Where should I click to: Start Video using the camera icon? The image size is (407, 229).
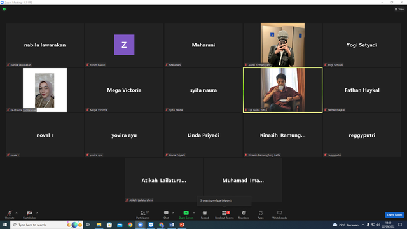coord(29,214)
